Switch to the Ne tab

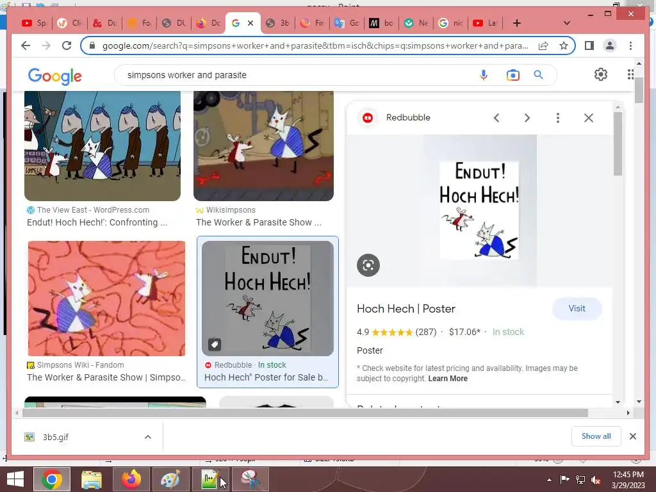tap(416, 23)
